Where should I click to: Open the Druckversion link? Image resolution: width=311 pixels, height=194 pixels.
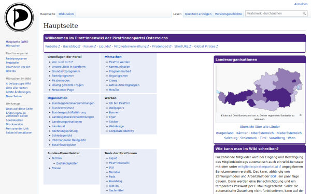(x=15, y=124)
